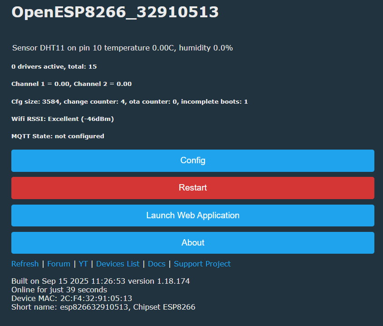The height and width of the screenshot is (326, 383).
Task: Open the Support Project link
Action: (x=202, y=264)
